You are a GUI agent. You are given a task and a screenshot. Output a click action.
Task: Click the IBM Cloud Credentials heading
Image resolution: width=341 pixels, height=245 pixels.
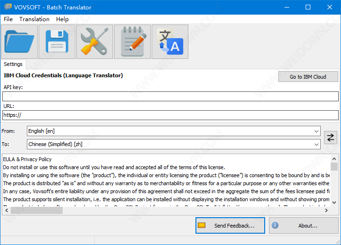click(63, 75)
